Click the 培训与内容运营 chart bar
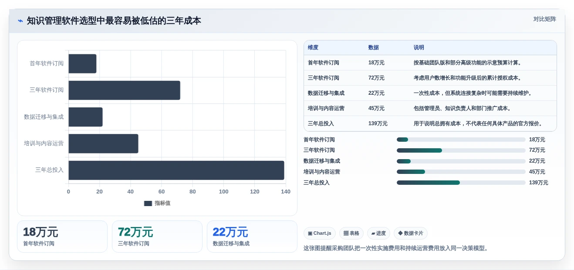The width and height of the screenshot is (574, 270). [x=103, y=143]
